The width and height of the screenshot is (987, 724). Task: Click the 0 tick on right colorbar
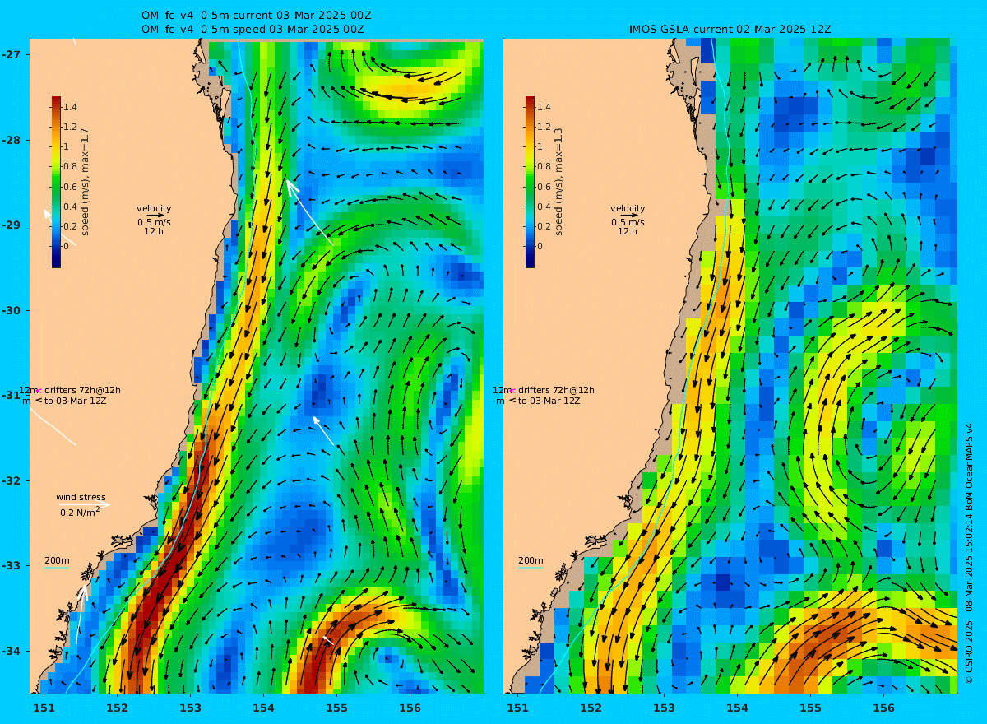pos(540,246)
